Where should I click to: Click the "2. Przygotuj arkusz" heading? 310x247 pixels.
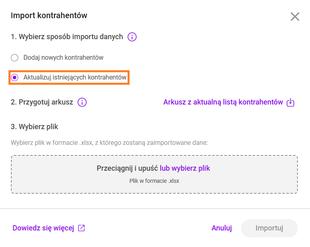pos(42,102)
